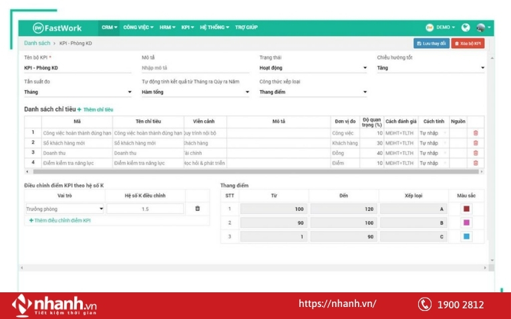Open the TRỢ GIÚP menu item
The image size is (511, 319).
point(246,27)
